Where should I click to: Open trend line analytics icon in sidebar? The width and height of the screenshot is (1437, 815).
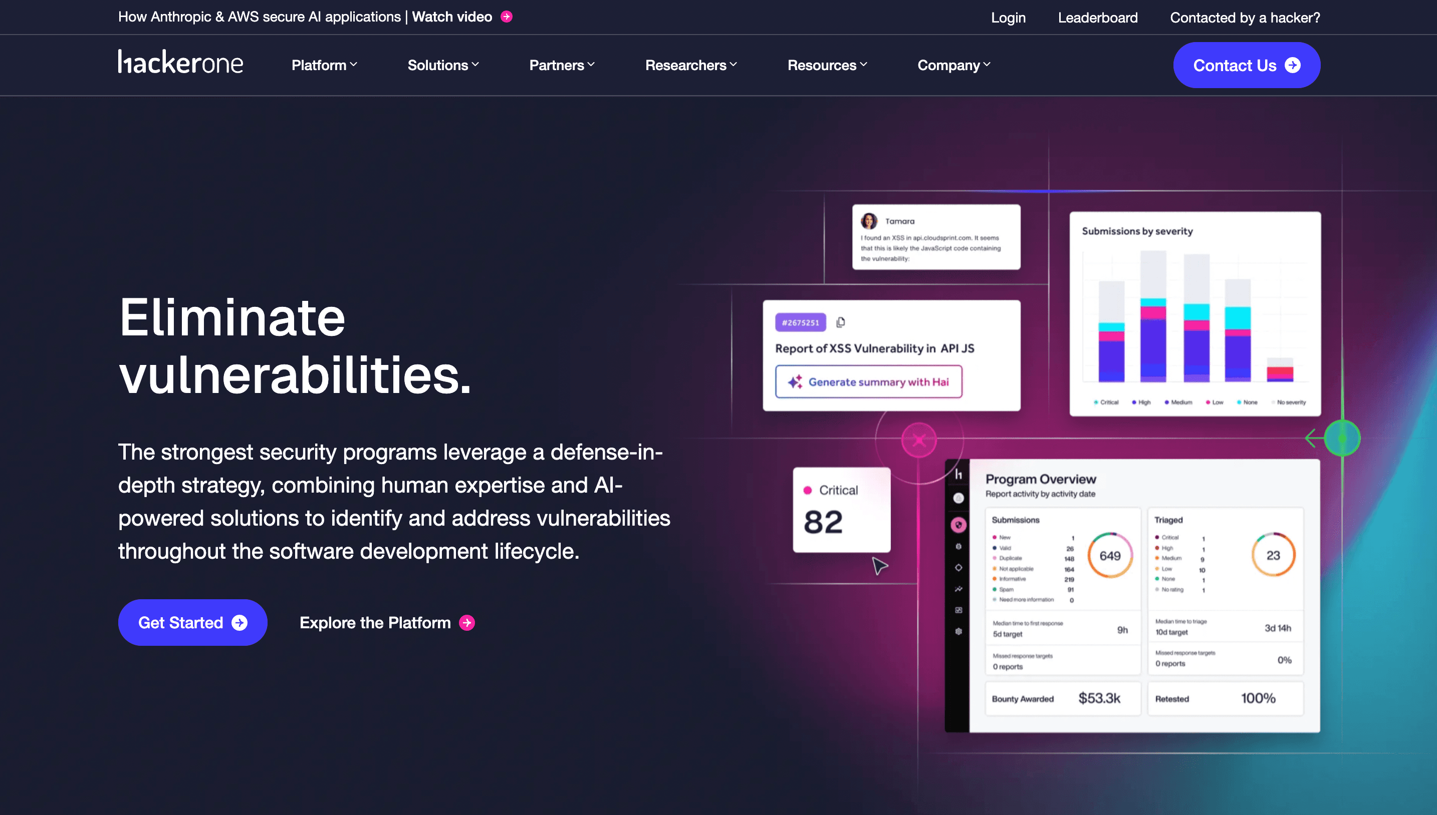[959, 589]
